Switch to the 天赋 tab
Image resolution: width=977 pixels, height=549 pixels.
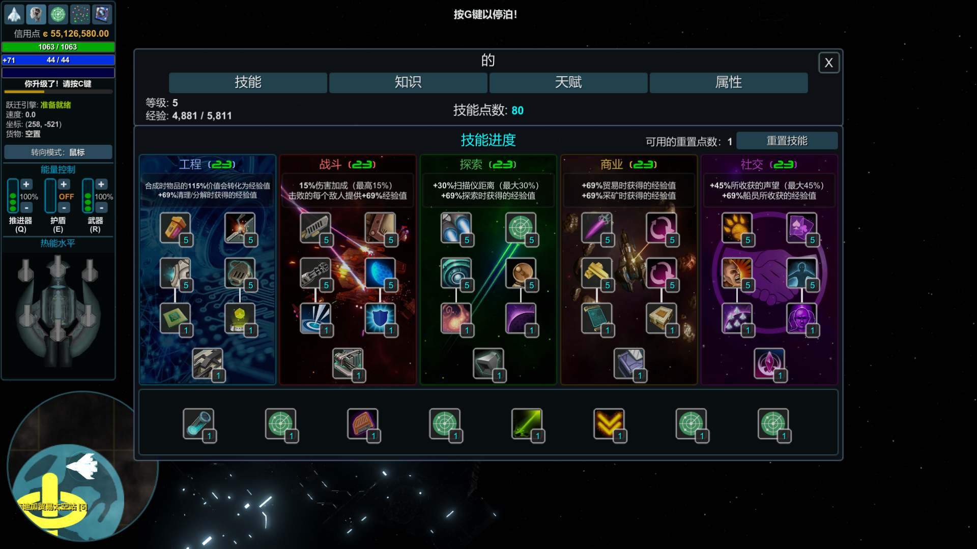pyautogui.click(x=568, y=82)
